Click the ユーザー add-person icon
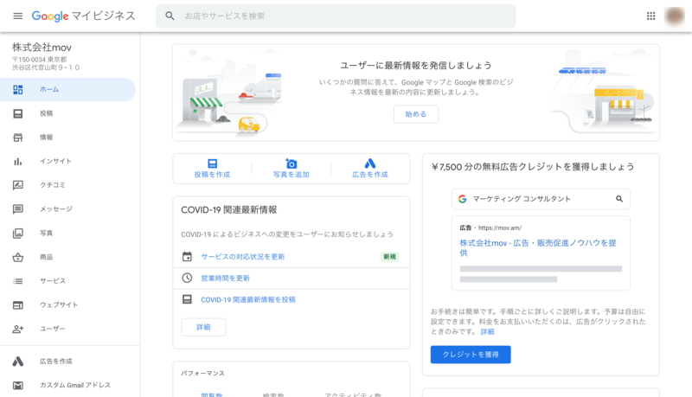The width and height of the screenshot is (692, 397). point(17,329)
